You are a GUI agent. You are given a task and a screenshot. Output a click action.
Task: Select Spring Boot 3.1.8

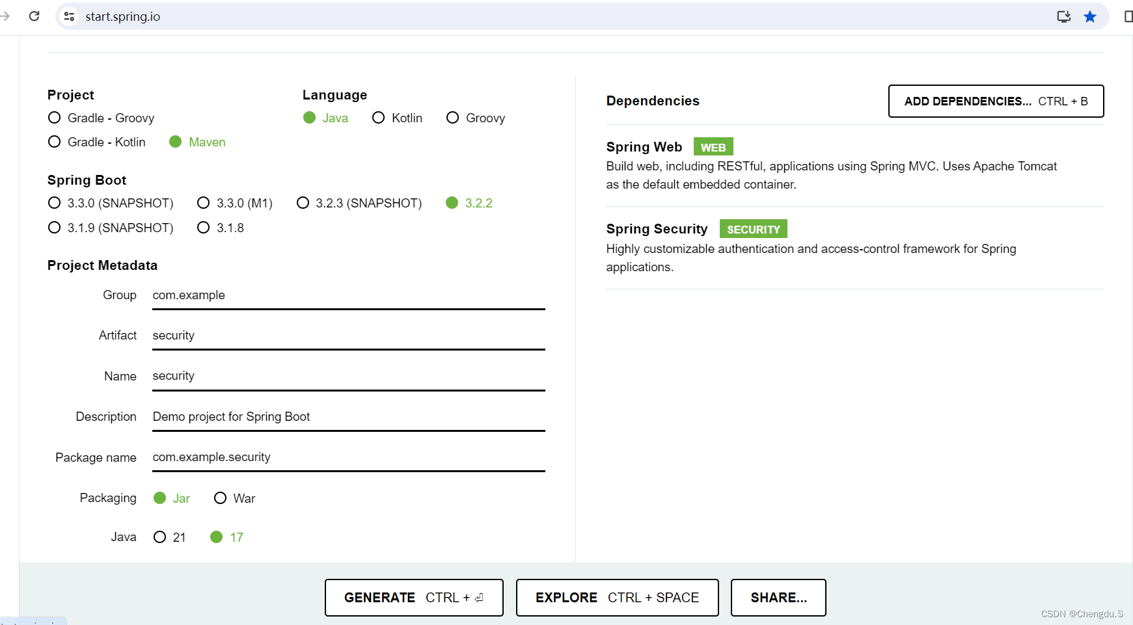click(221, 228)
